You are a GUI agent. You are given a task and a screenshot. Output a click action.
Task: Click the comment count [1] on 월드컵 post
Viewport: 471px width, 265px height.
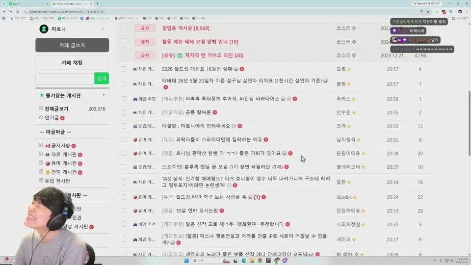[x=257, y=197]
